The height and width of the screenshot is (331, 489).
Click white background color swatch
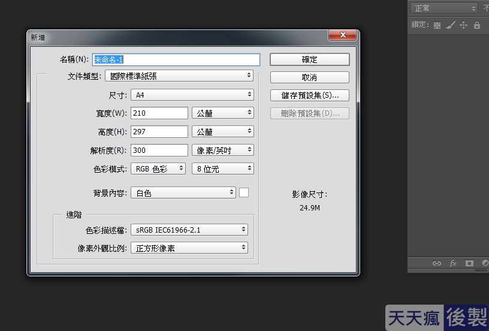tap(244, 193)
